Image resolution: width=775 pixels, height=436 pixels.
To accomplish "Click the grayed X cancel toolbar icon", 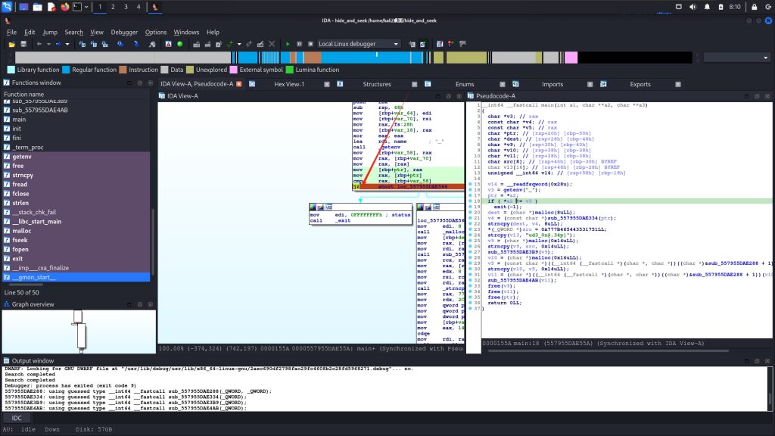I will point(272,44).
